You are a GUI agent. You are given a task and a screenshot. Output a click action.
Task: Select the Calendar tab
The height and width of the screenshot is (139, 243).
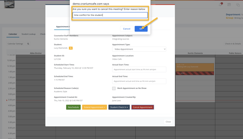13,34
